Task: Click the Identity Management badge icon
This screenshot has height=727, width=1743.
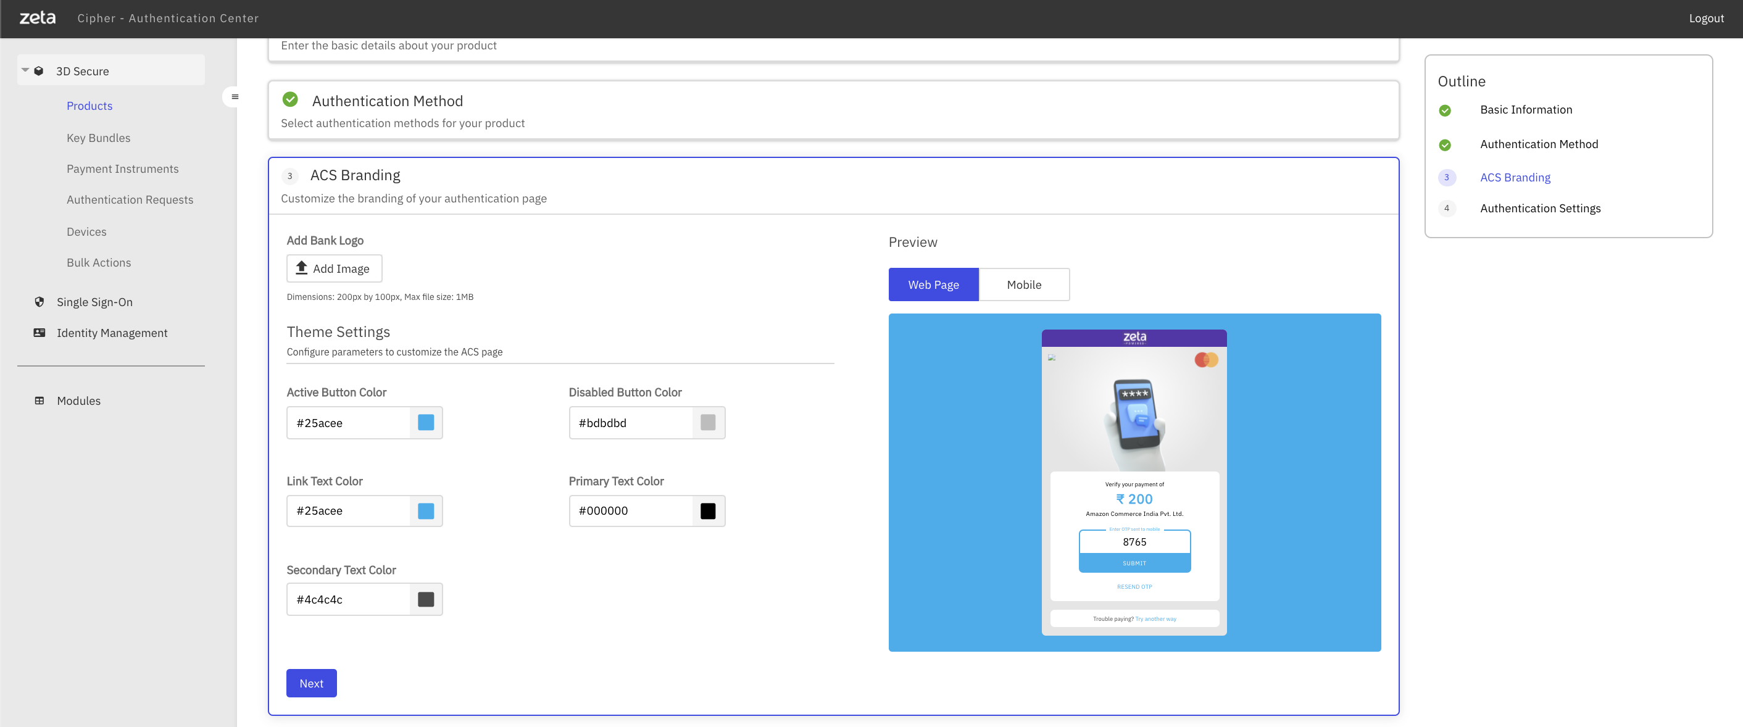Action: pos(40,332)
